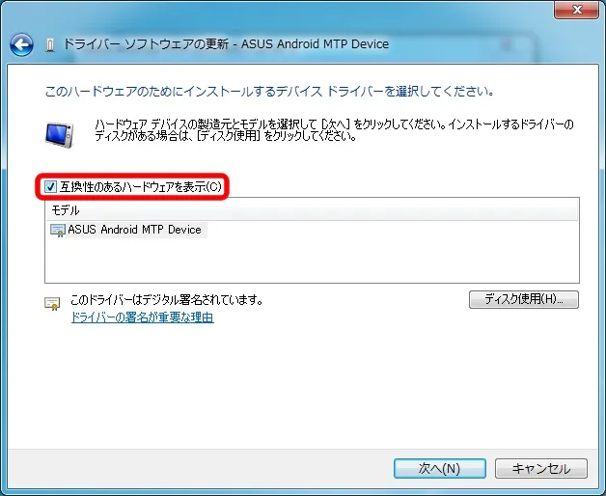
Task: Click the hardware monitor icon beside instructions
Action: (59, 134)
